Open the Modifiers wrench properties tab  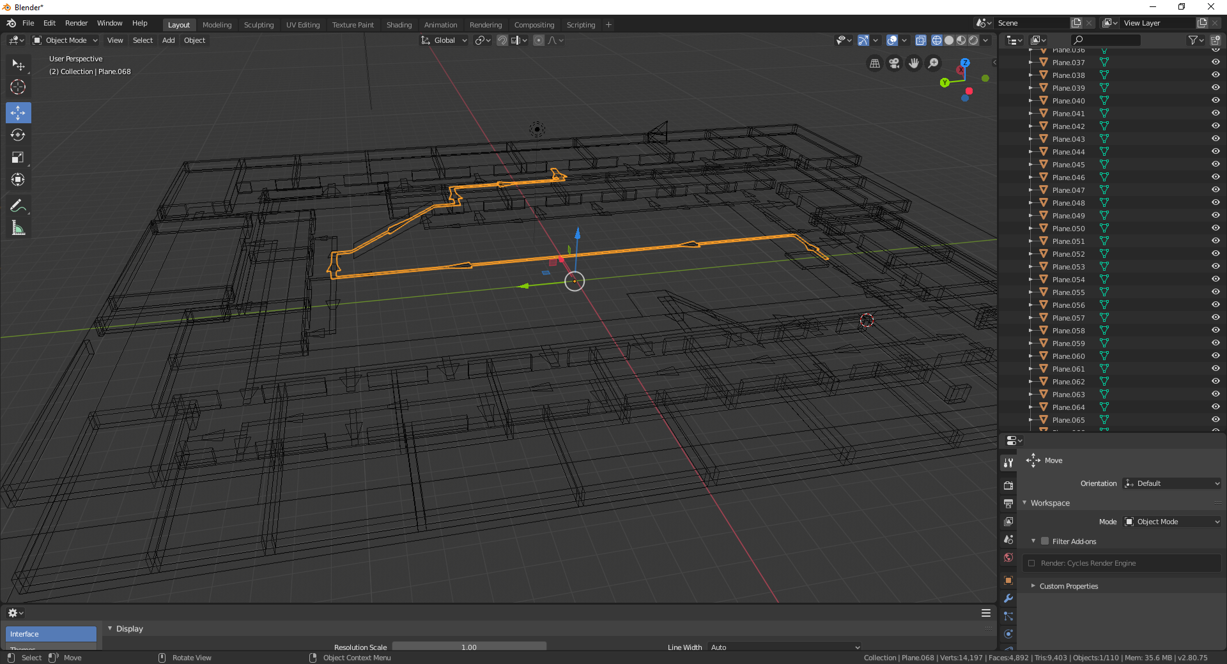(1008, 598)
